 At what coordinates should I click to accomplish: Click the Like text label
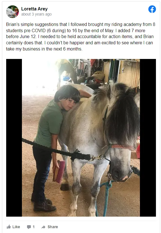point(16,227)
